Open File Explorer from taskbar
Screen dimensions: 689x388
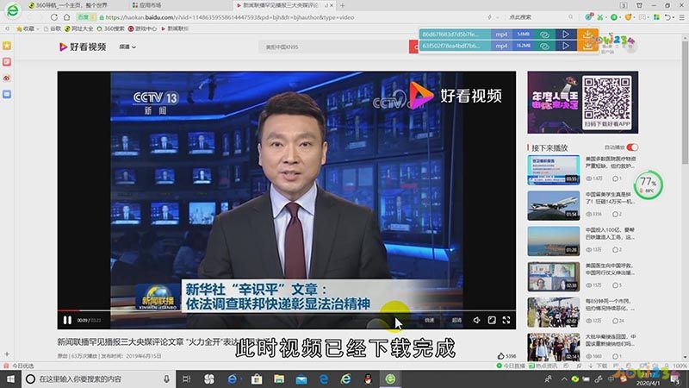[x=279, y=379]
